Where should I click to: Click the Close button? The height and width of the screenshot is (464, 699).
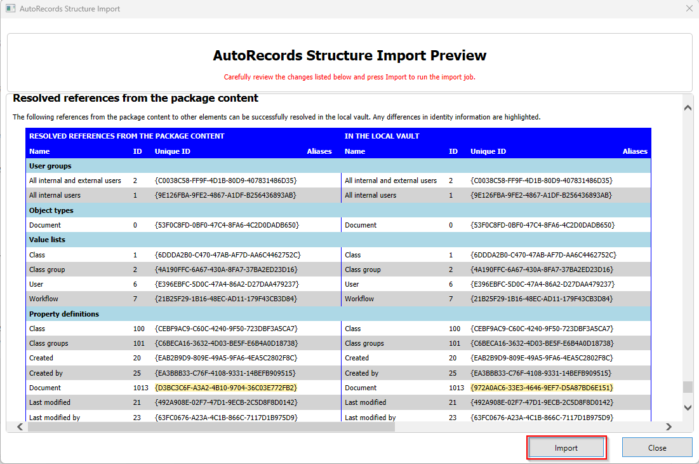(657, 448)
